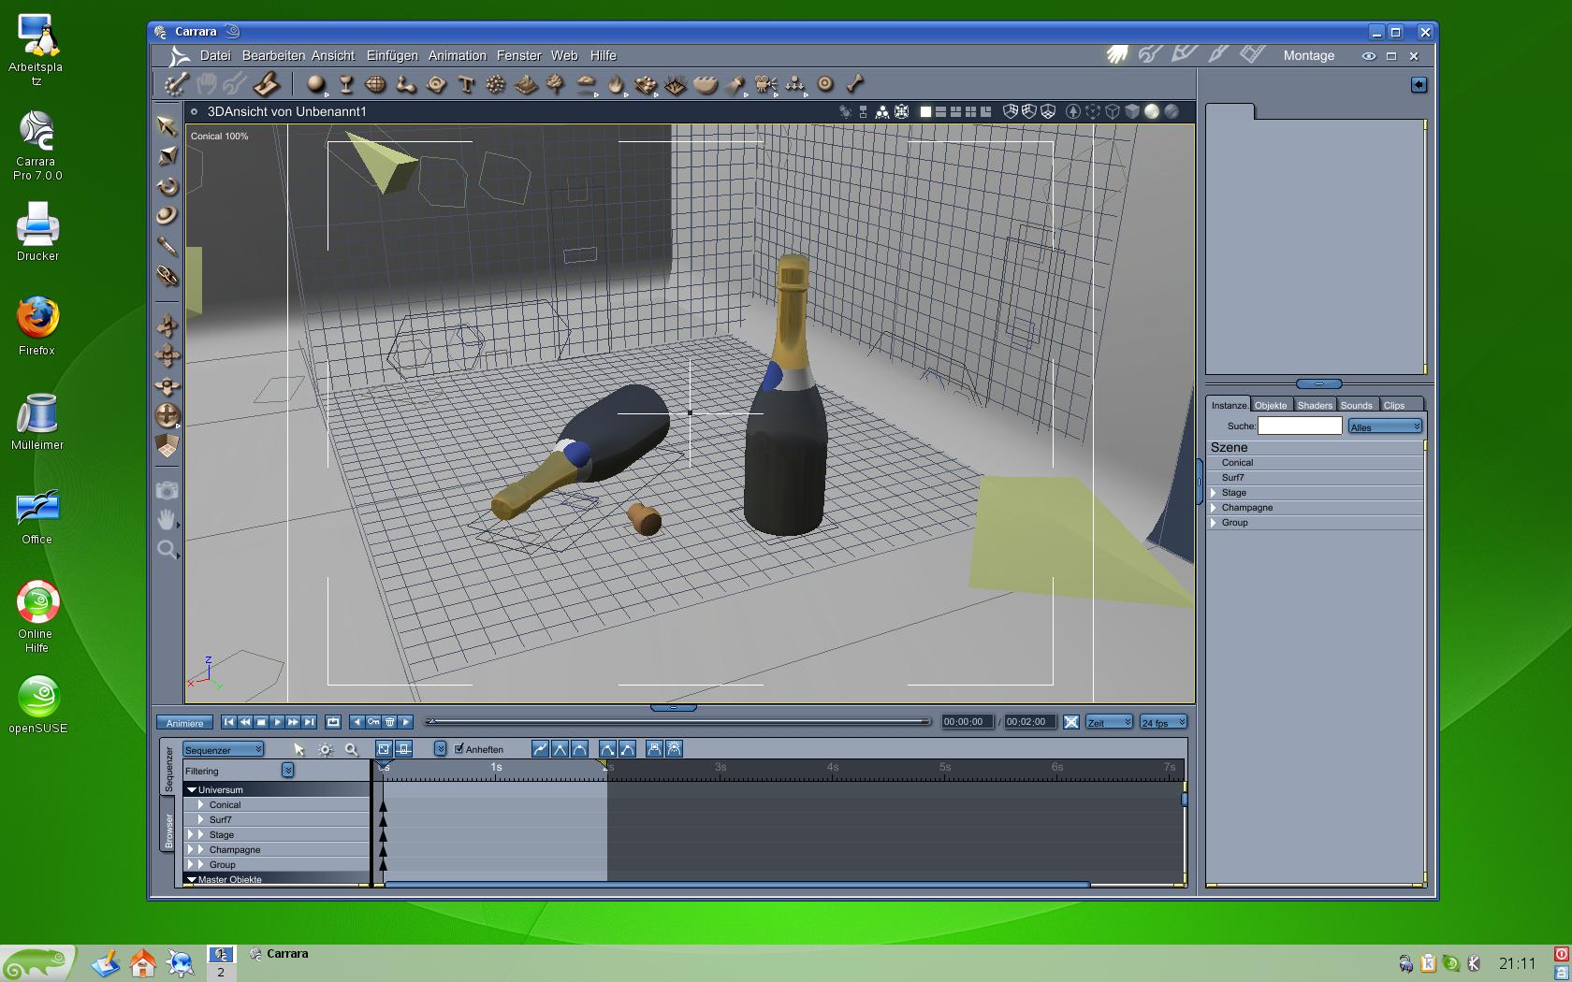
Task: Toggle the loop playback button
Action: [333, 722]
